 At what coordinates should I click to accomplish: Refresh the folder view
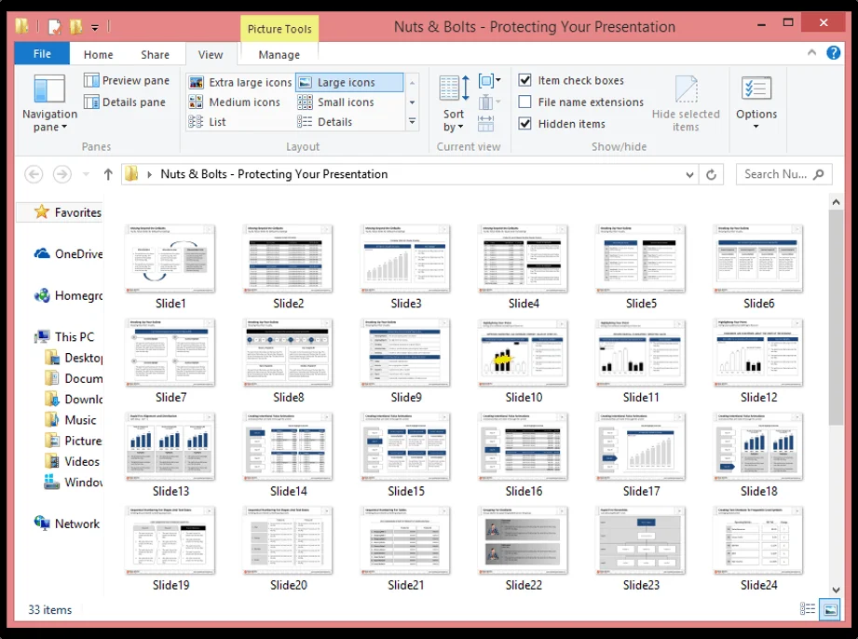[711, 174]
